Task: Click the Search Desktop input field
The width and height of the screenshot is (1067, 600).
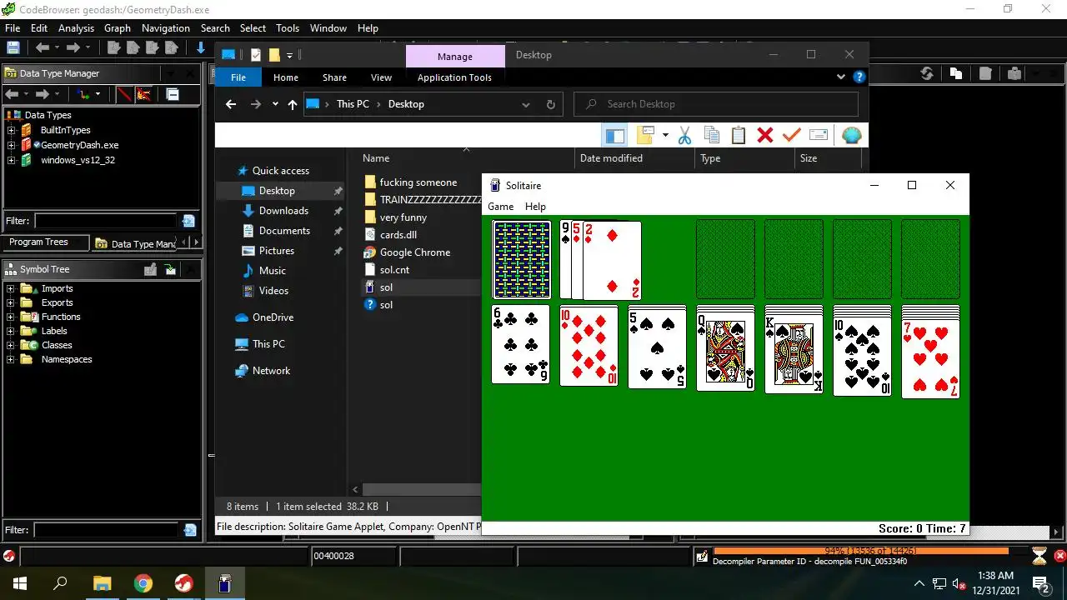Action: (716, 104)
